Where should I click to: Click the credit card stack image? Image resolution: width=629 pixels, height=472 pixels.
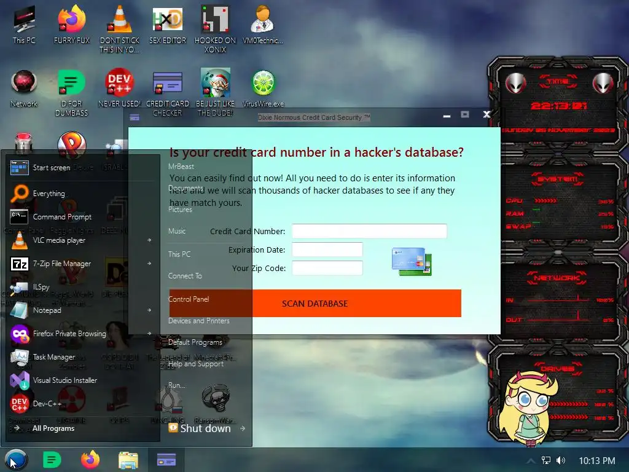point(412,262)
